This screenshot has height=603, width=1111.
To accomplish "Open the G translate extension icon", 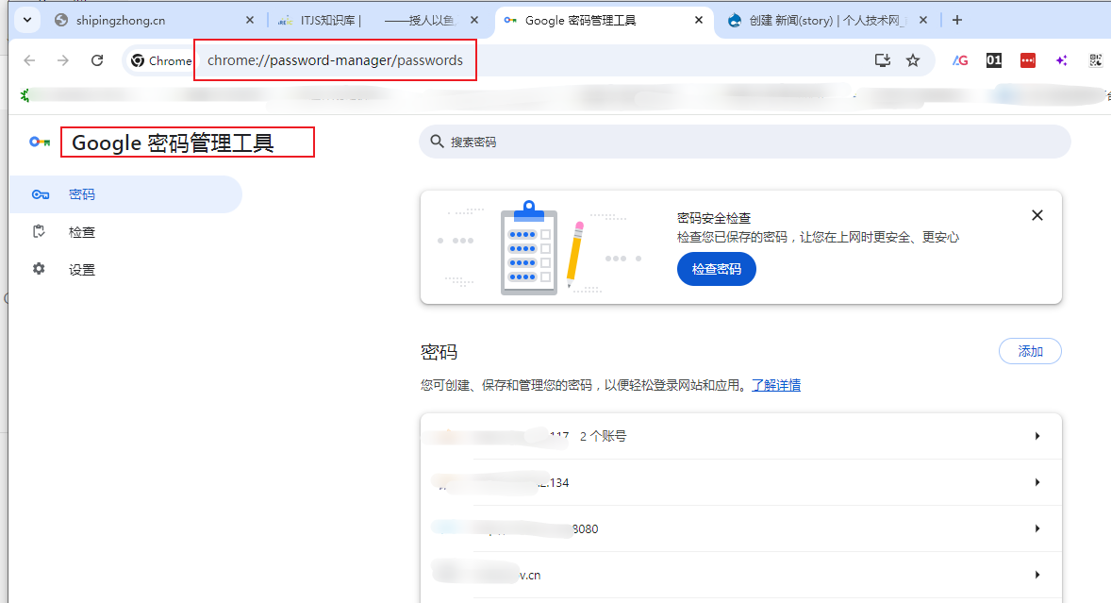I will [x=960, y=60].
